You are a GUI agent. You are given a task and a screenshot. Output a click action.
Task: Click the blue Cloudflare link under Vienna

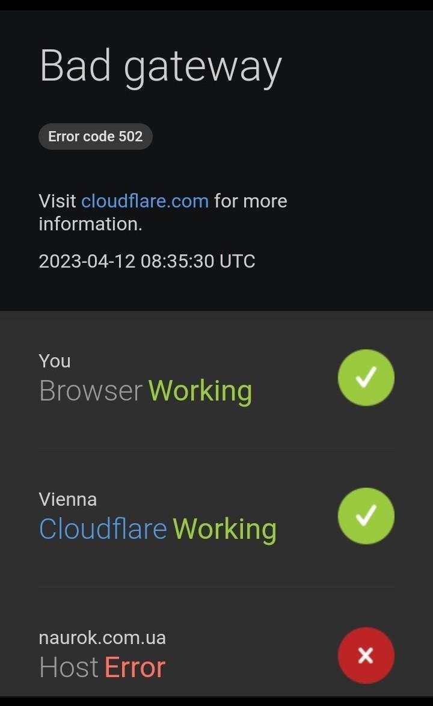coord(103,529)
